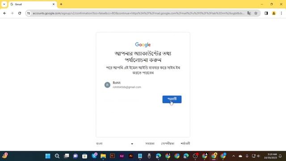Click the address bar URL field

point(138,13)
